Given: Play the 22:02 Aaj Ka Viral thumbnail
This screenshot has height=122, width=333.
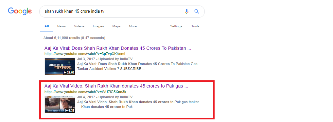Looking at the screenshot, I should (60, 66).
